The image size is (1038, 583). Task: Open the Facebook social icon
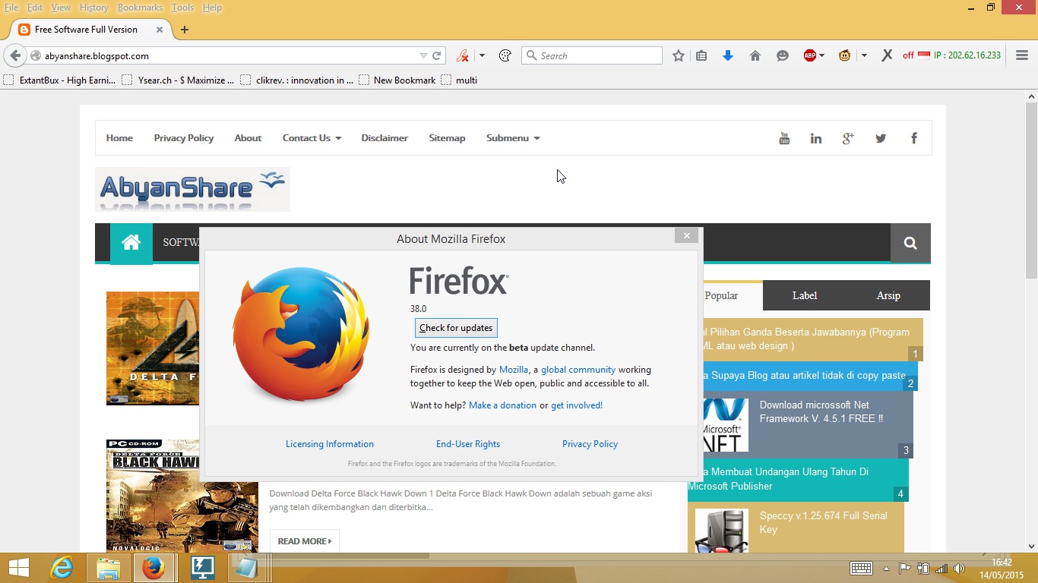[x=914, y=138]
